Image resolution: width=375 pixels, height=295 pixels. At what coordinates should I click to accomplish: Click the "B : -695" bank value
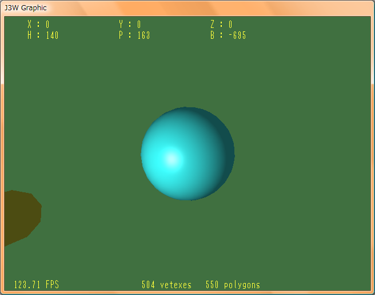(228, 35)
